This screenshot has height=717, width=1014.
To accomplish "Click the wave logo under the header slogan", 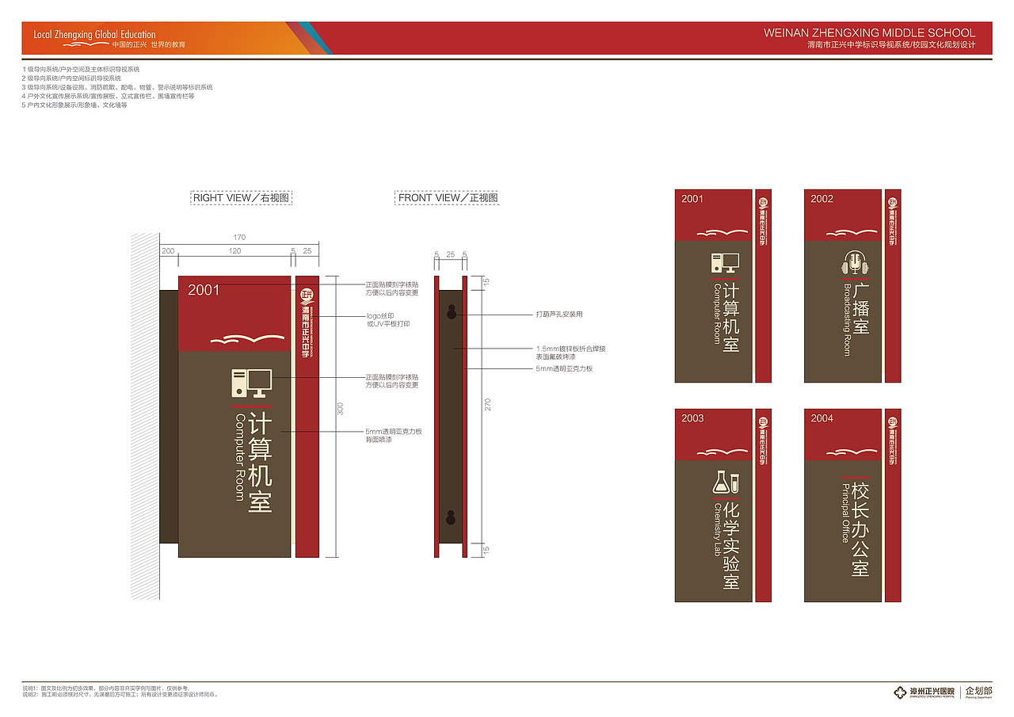I will click(87, 44).
